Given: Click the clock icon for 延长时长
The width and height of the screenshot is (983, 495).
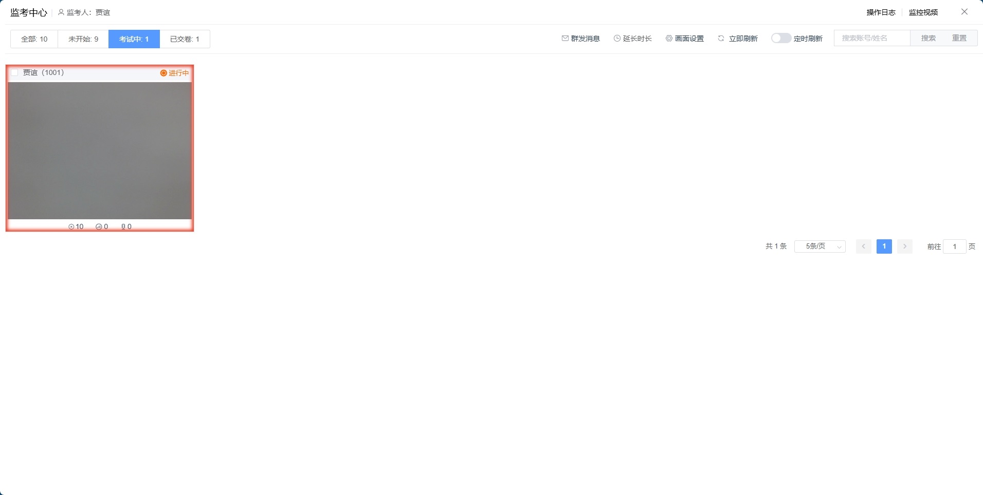Looking at the screenshot, I should (x=617, y=39).
